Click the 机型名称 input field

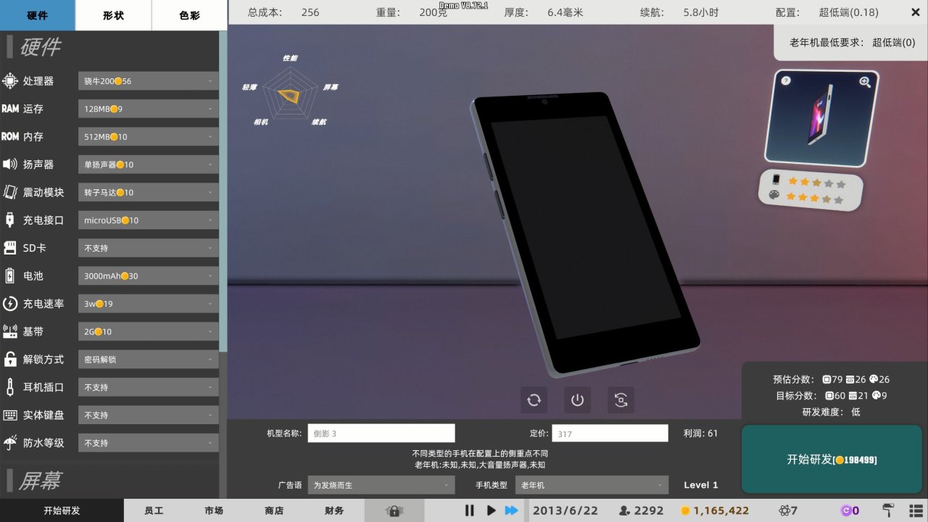point(381,434)
